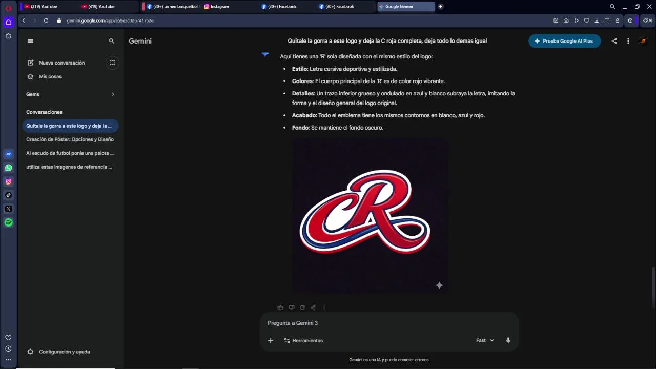This screenshot has width=656, height=369.
Task: Open TikTok from the Opera sidebar
Action: (x=8, y=195)
